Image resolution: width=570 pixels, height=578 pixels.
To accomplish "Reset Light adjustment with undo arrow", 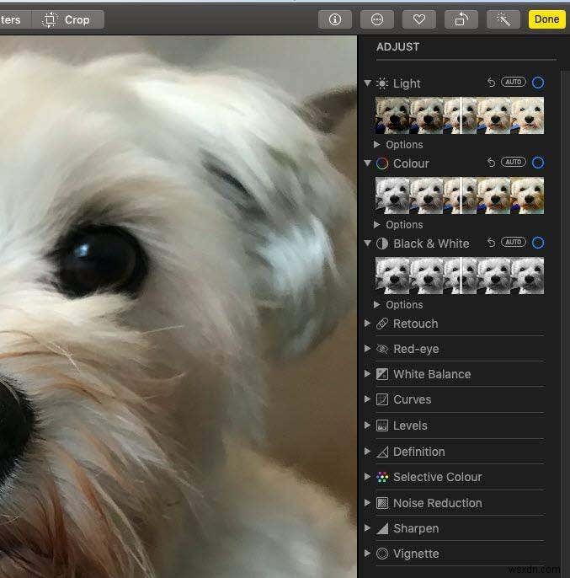I will [491, 82].
